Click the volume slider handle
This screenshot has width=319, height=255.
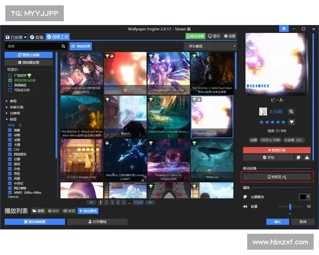pyautogui.click(x=290, y=207)
